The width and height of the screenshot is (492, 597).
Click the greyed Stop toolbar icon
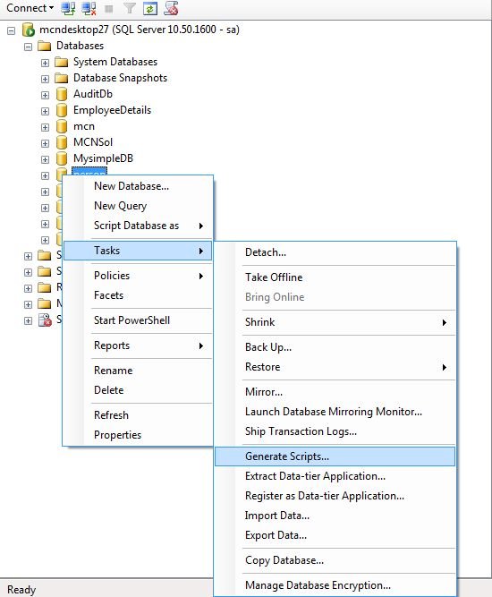pos(109,8)
